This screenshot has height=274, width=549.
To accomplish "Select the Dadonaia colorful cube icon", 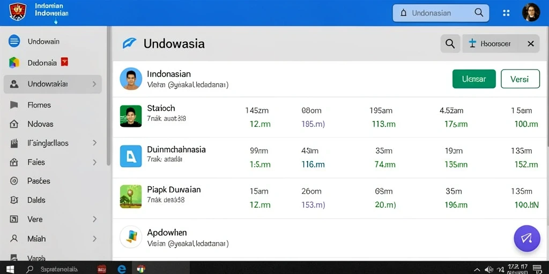I will tap(14, 63).
